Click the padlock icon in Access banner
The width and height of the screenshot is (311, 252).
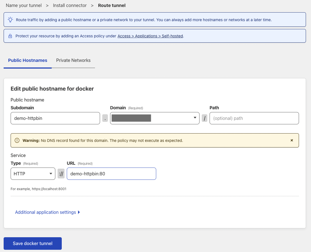[10, 36]
